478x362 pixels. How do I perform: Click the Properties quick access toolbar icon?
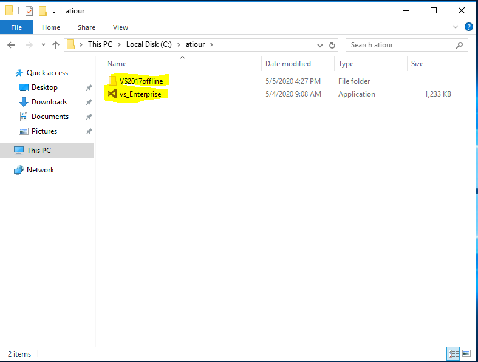click(x=29, y=11)
